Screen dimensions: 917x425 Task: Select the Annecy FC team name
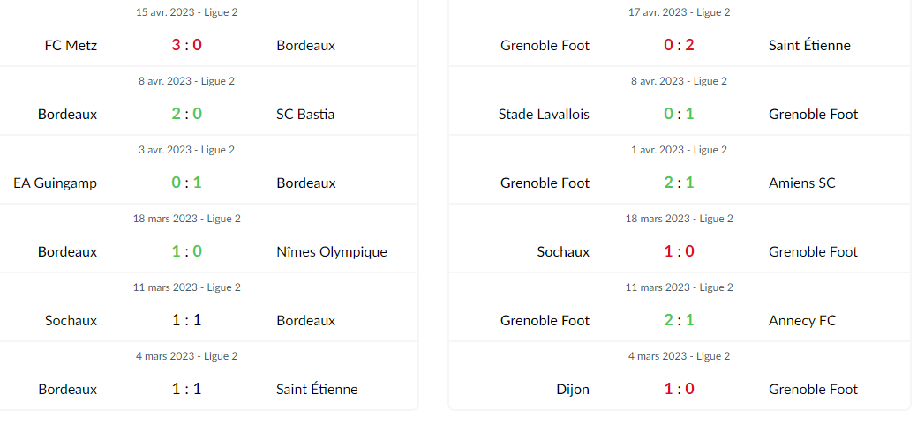pos(802,320)
